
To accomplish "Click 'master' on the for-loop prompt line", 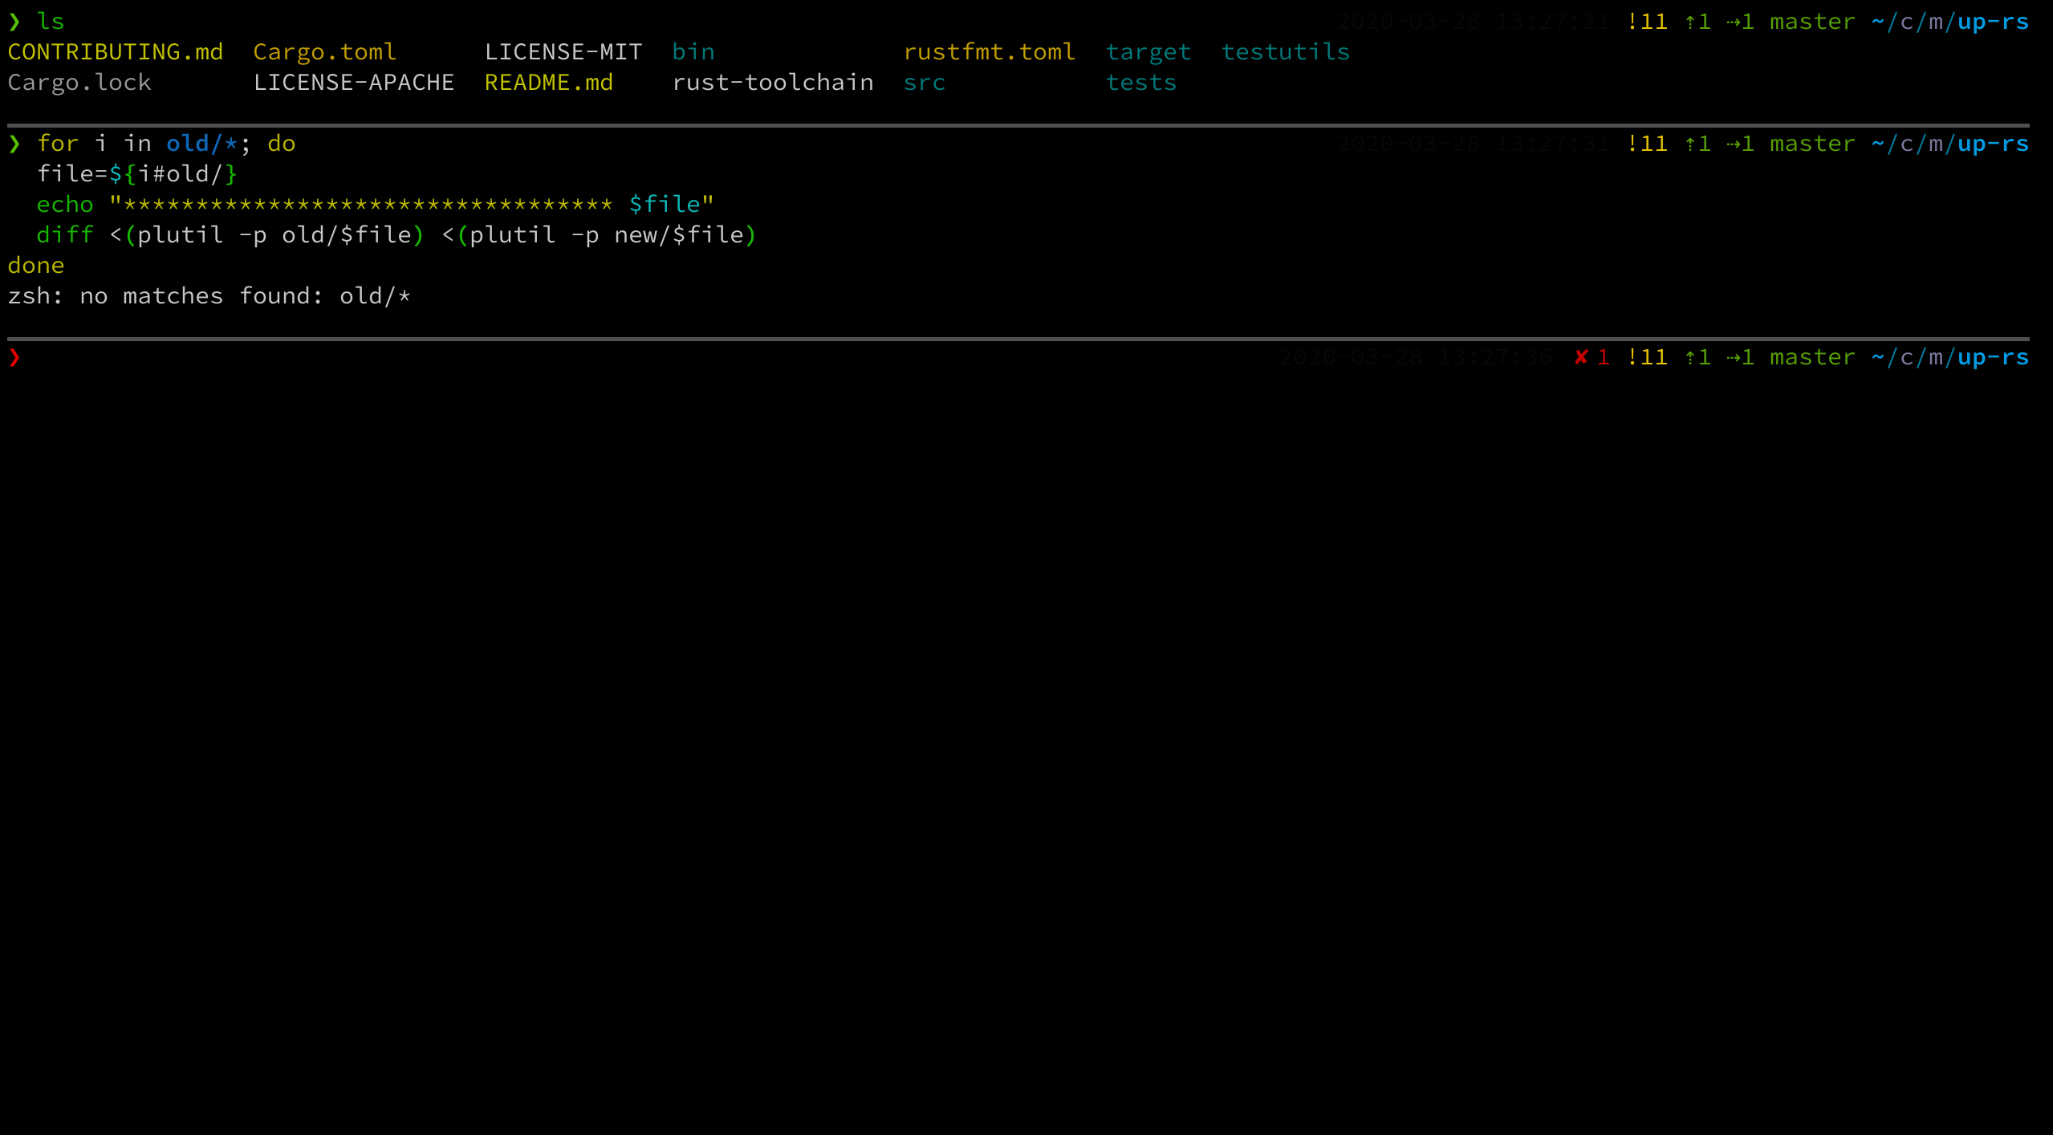I will (x=1813, y=144).
